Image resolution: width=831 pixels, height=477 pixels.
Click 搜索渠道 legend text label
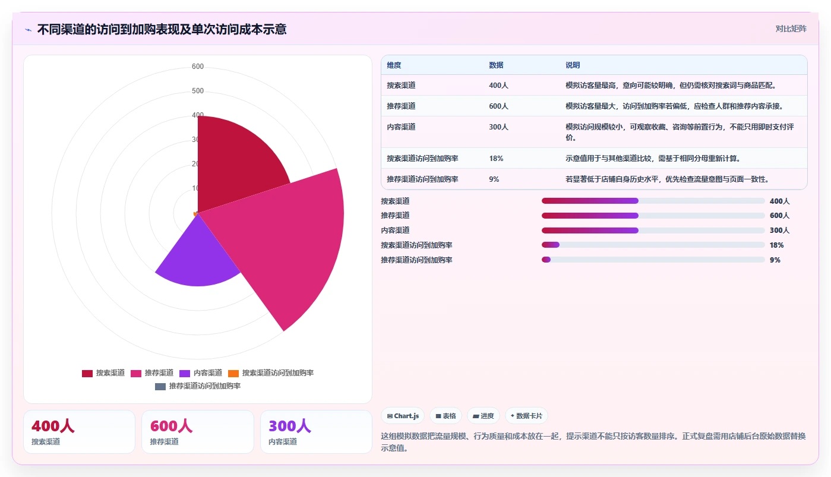(x=110, y=373)
